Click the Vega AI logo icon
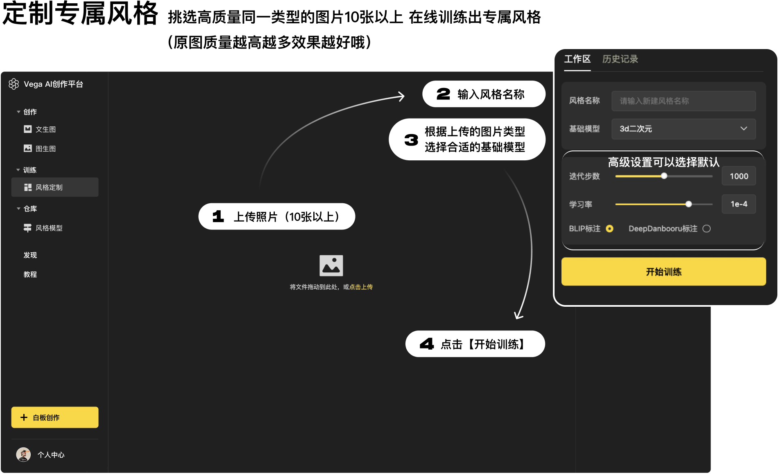This screenshot has height=474, width=779. [x=14, y=84]
